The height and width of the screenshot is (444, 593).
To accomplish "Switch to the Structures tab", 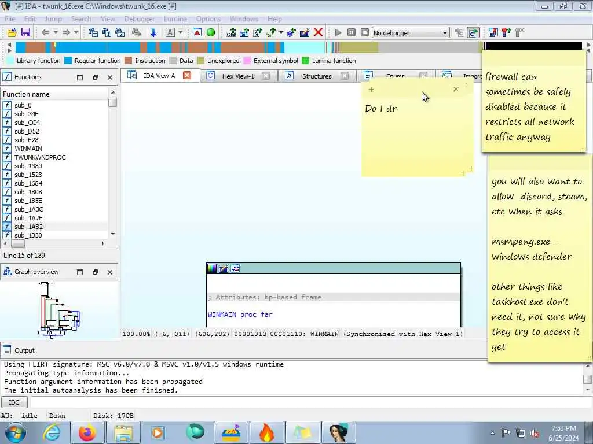I will (317, 76).
